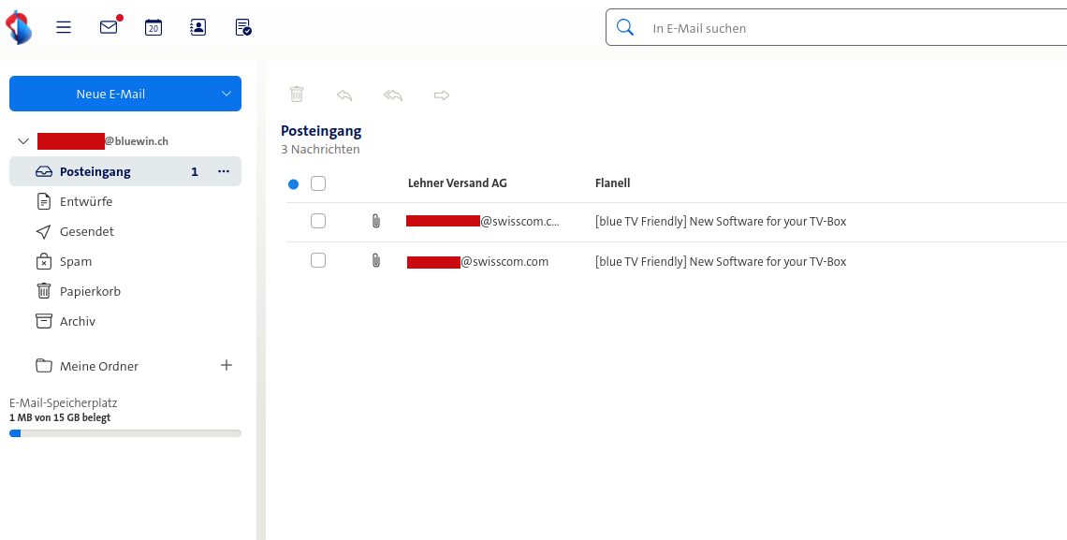Open the calendar icon
The width and height of the screenshot is (1067, 540).
point(153,27)
